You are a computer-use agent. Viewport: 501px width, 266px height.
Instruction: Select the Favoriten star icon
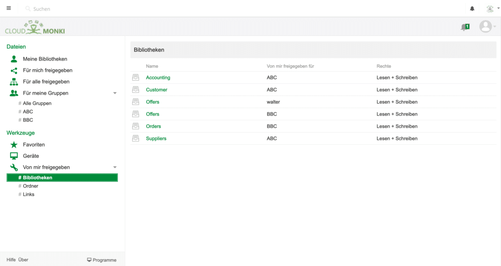click(14, 144)
